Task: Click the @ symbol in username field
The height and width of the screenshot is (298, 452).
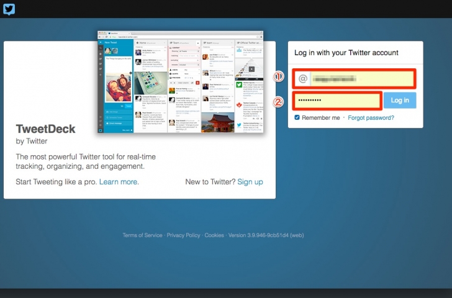Action: tap(303, 79)
